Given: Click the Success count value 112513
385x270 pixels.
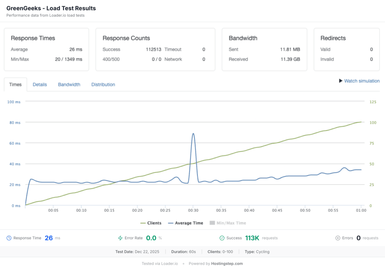Looking at the screenshot, I should tap(153, 49).
